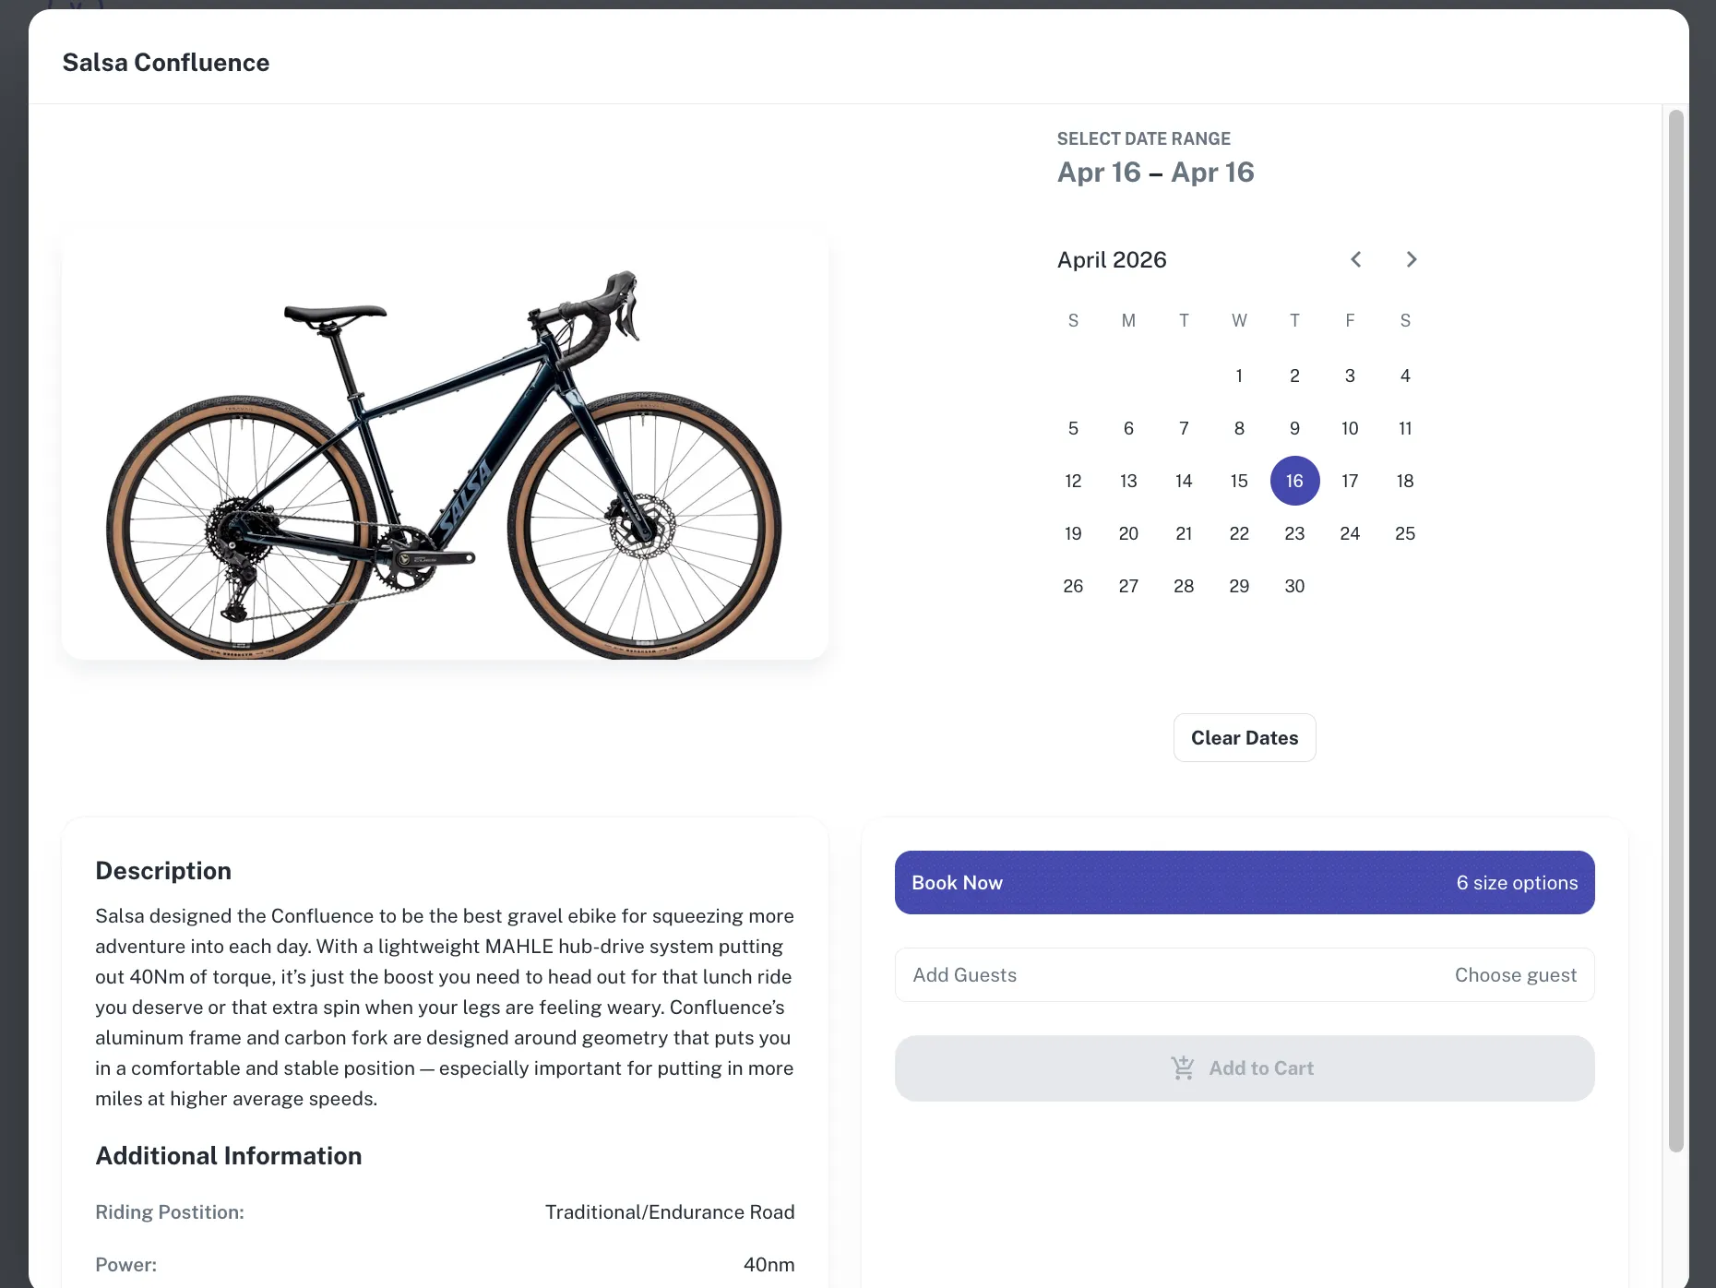
Task: Open the 6 size options selector
Action: click(1517, 882)
